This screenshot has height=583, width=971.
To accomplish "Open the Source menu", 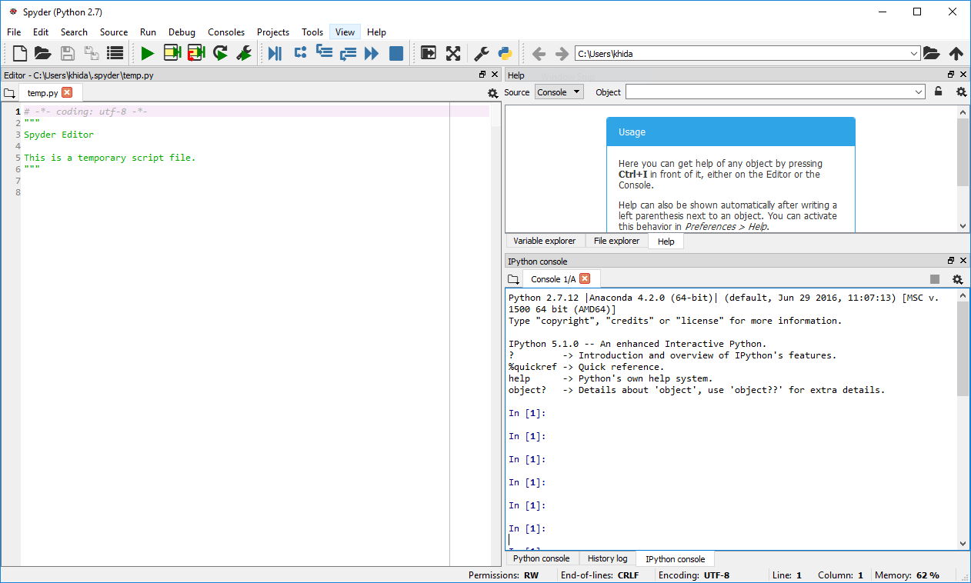I will point(114,32).
